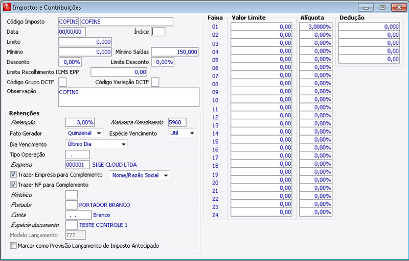Click the Retenção 3,00% field
The width and height of the screenshot is (409, 261).
click(x=80, y=122)
